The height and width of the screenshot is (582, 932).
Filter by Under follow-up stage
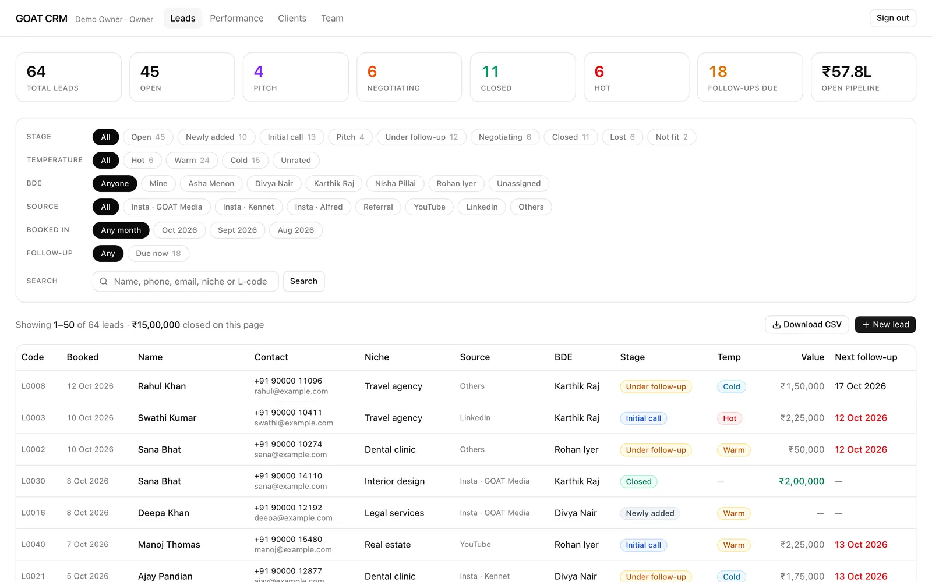[x=421, y=137]
